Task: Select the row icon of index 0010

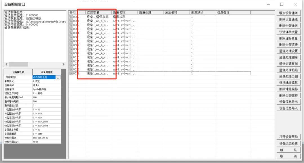Action: [x=71, y=57]
